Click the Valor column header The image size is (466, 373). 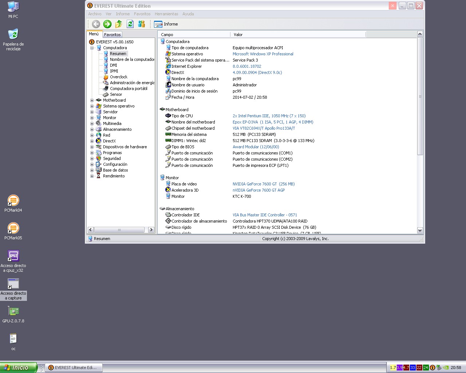(x=298, y=35)
